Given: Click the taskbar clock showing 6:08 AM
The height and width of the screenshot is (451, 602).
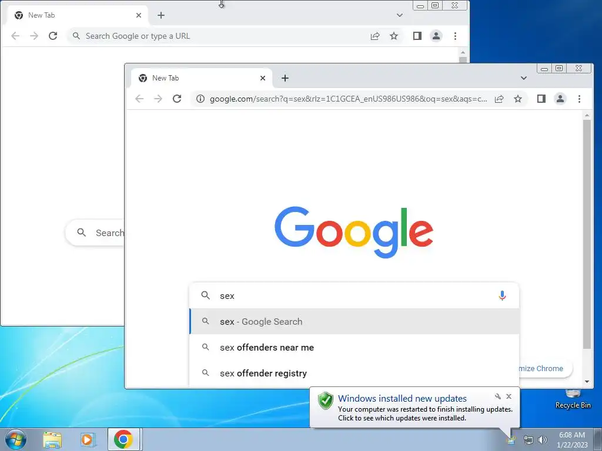Looking at the screenshot, I should [572, 439].
